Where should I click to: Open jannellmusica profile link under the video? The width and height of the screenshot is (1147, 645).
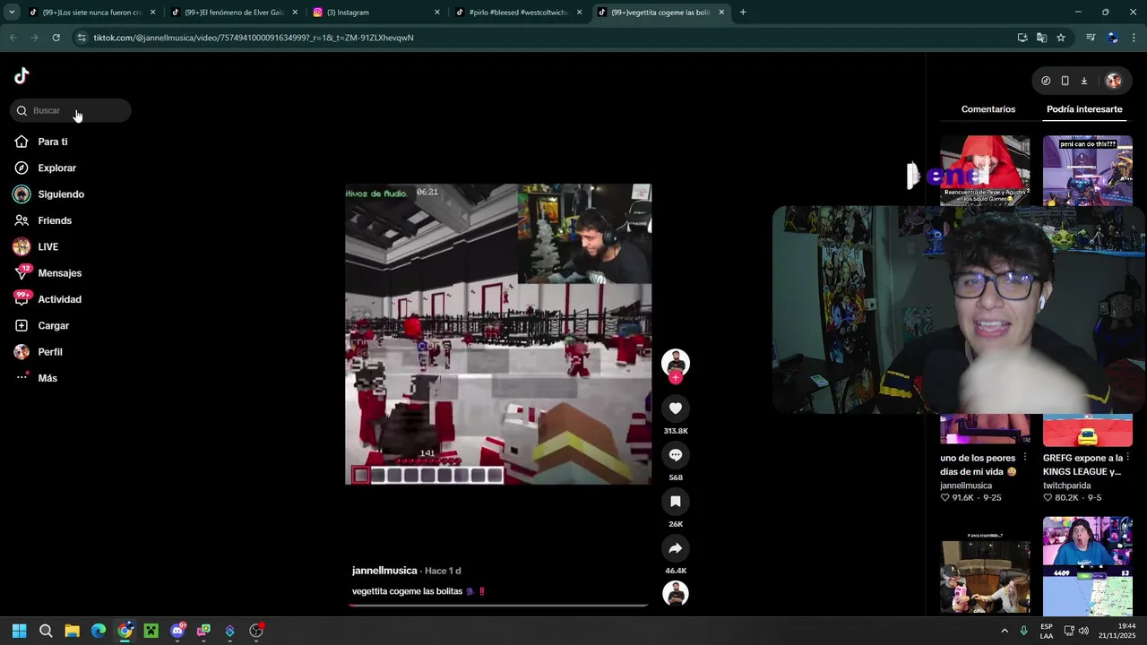384,571
